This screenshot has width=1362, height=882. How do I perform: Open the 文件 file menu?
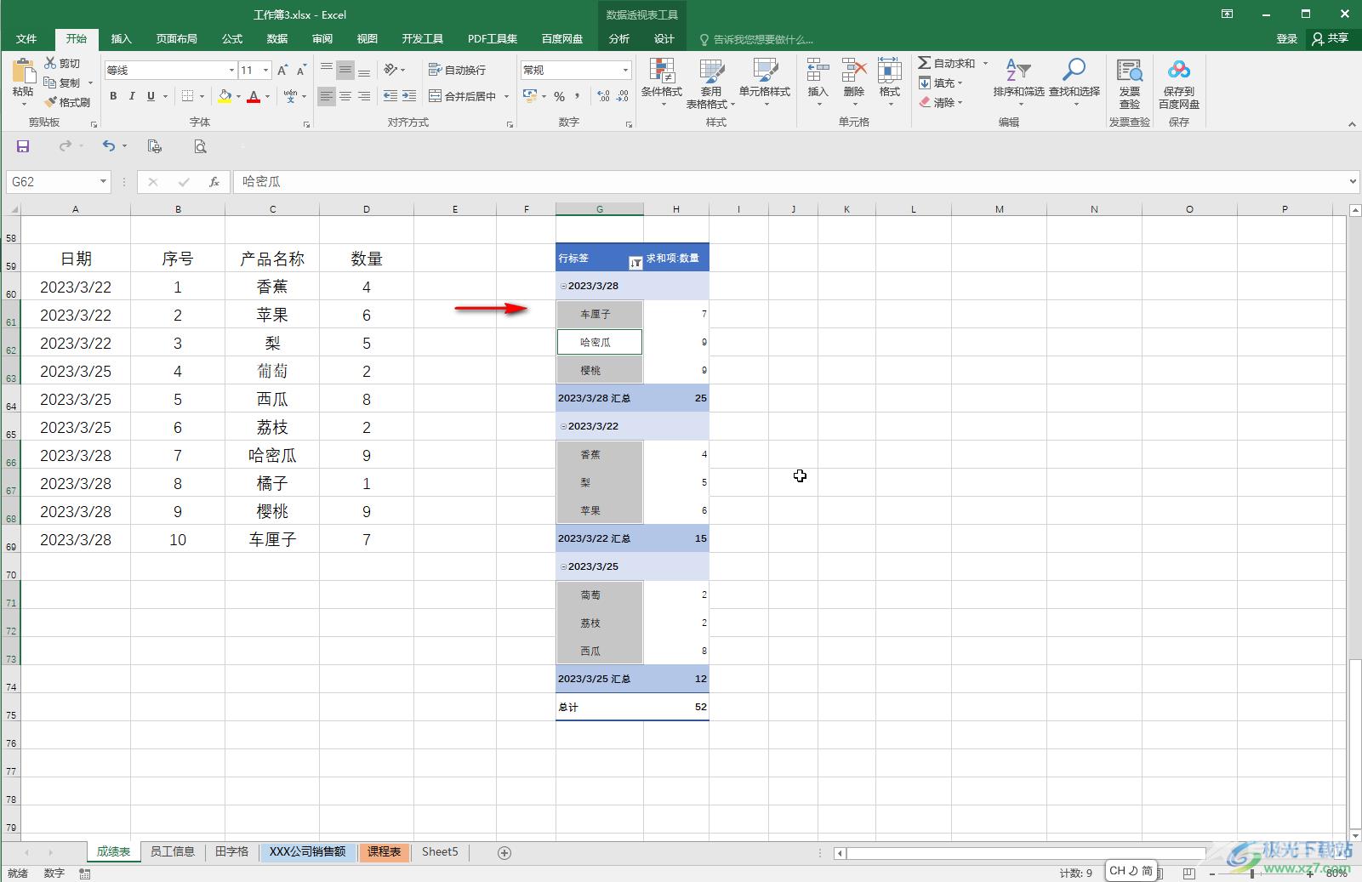click(x=26, y=39)
